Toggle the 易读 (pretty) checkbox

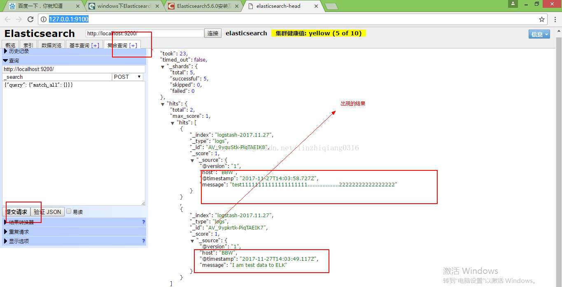[69, 211]
